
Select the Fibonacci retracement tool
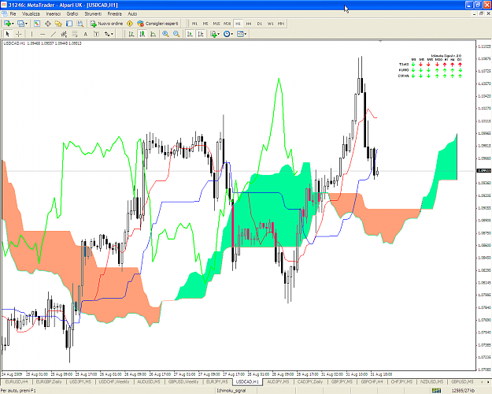point(75,34)
